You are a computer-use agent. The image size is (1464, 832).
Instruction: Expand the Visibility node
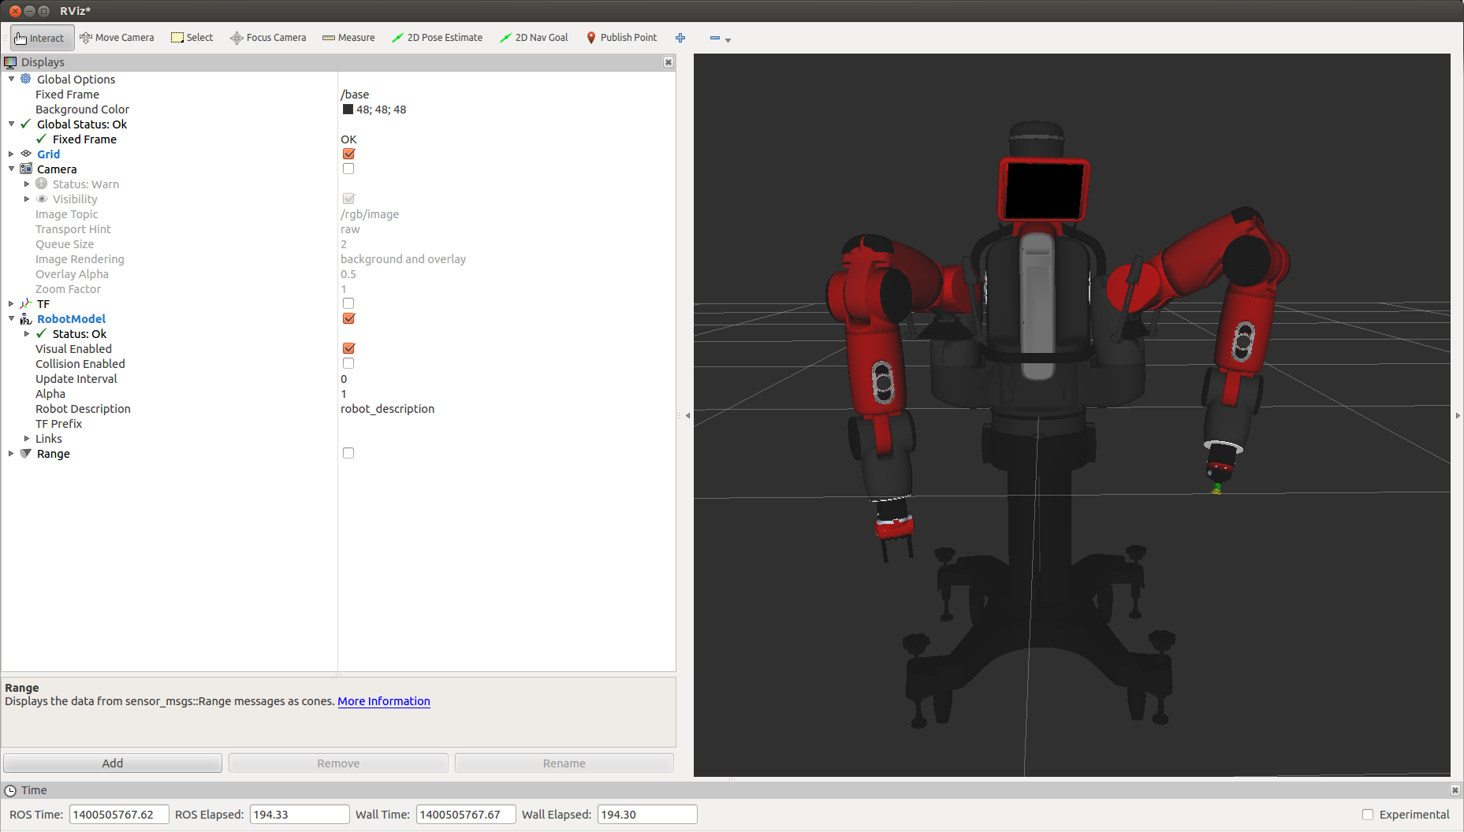pos(27,199)
